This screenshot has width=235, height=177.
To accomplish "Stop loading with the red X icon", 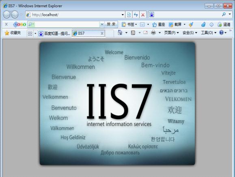I will point(143,15).
